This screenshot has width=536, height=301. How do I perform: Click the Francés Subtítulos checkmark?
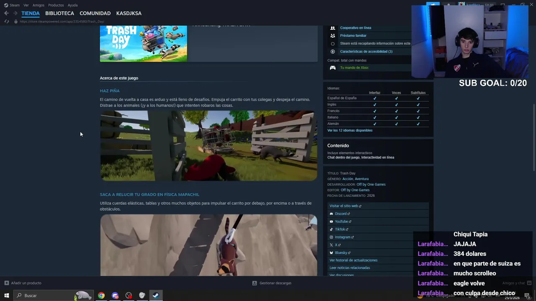[418, 111]
